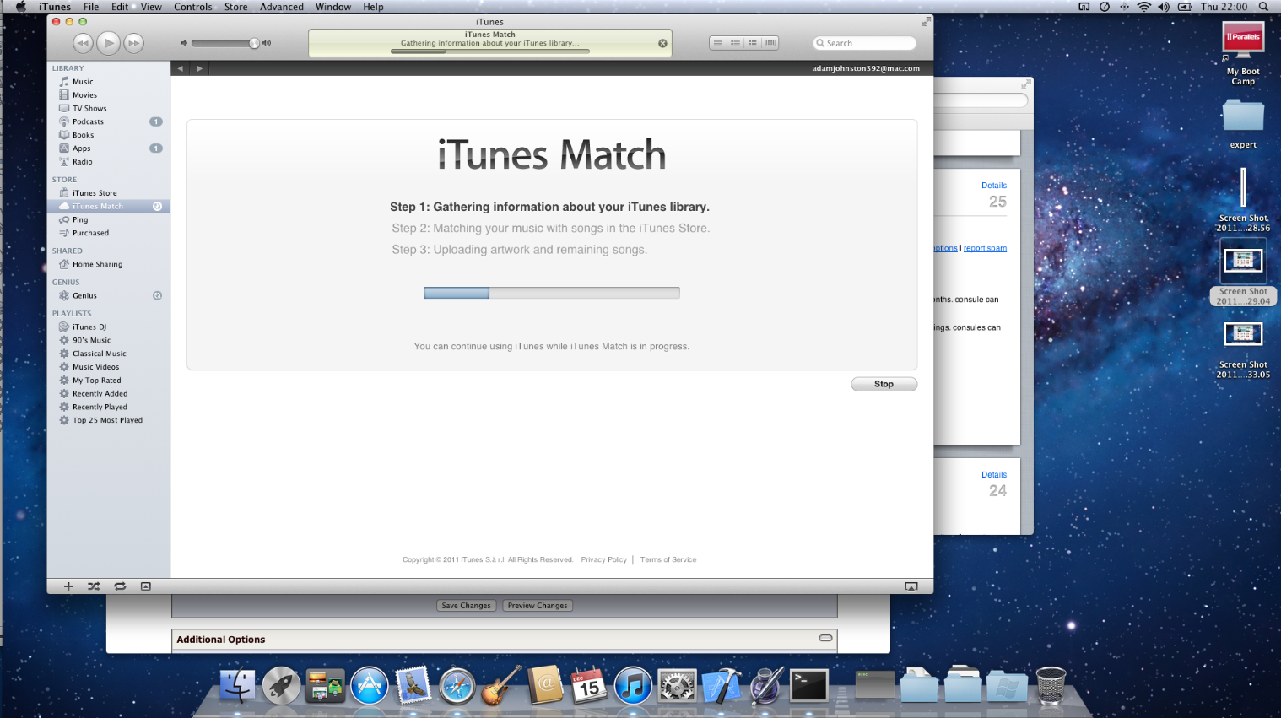This screenshot has width=1281, height=718.
Task: Click the account adamjohnston392@mac.com
Action: pyautogui.click(x=866, y=68)
